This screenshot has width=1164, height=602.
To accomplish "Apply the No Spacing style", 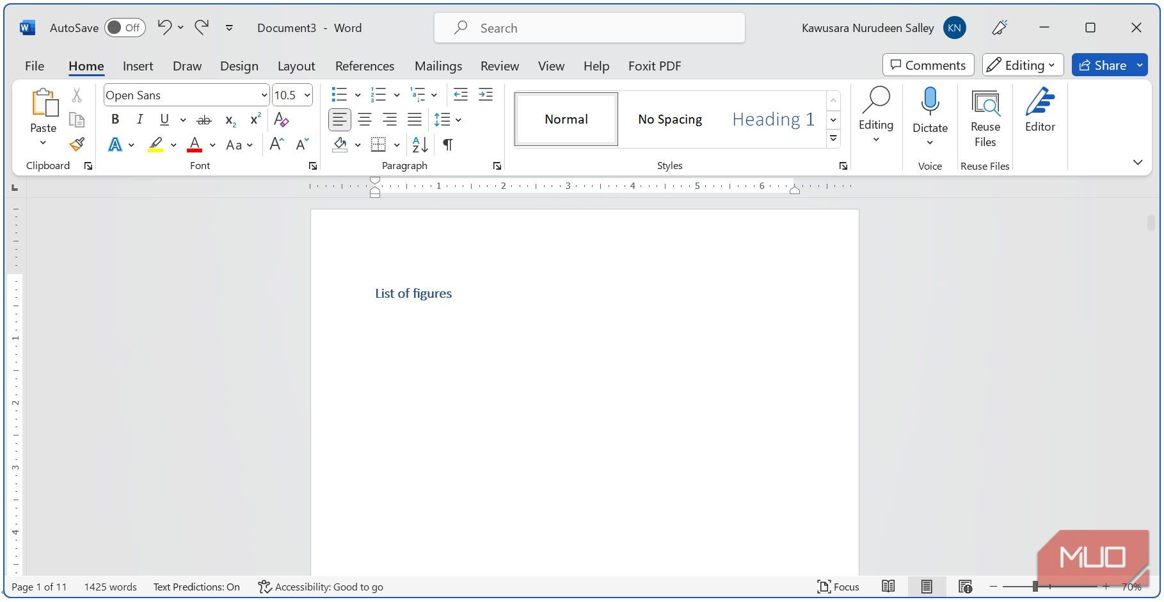I will pyautogui.click(x=670, y=119).
